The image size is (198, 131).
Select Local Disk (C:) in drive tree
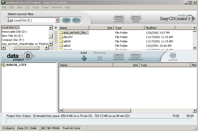coord(10,28)
